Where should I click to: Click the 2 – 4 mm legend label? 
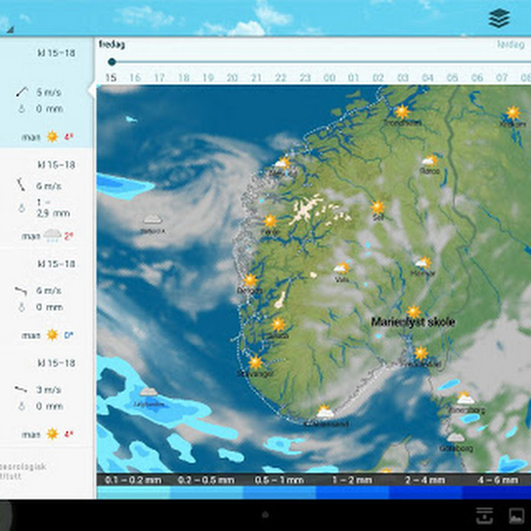[x=425, y=480]
